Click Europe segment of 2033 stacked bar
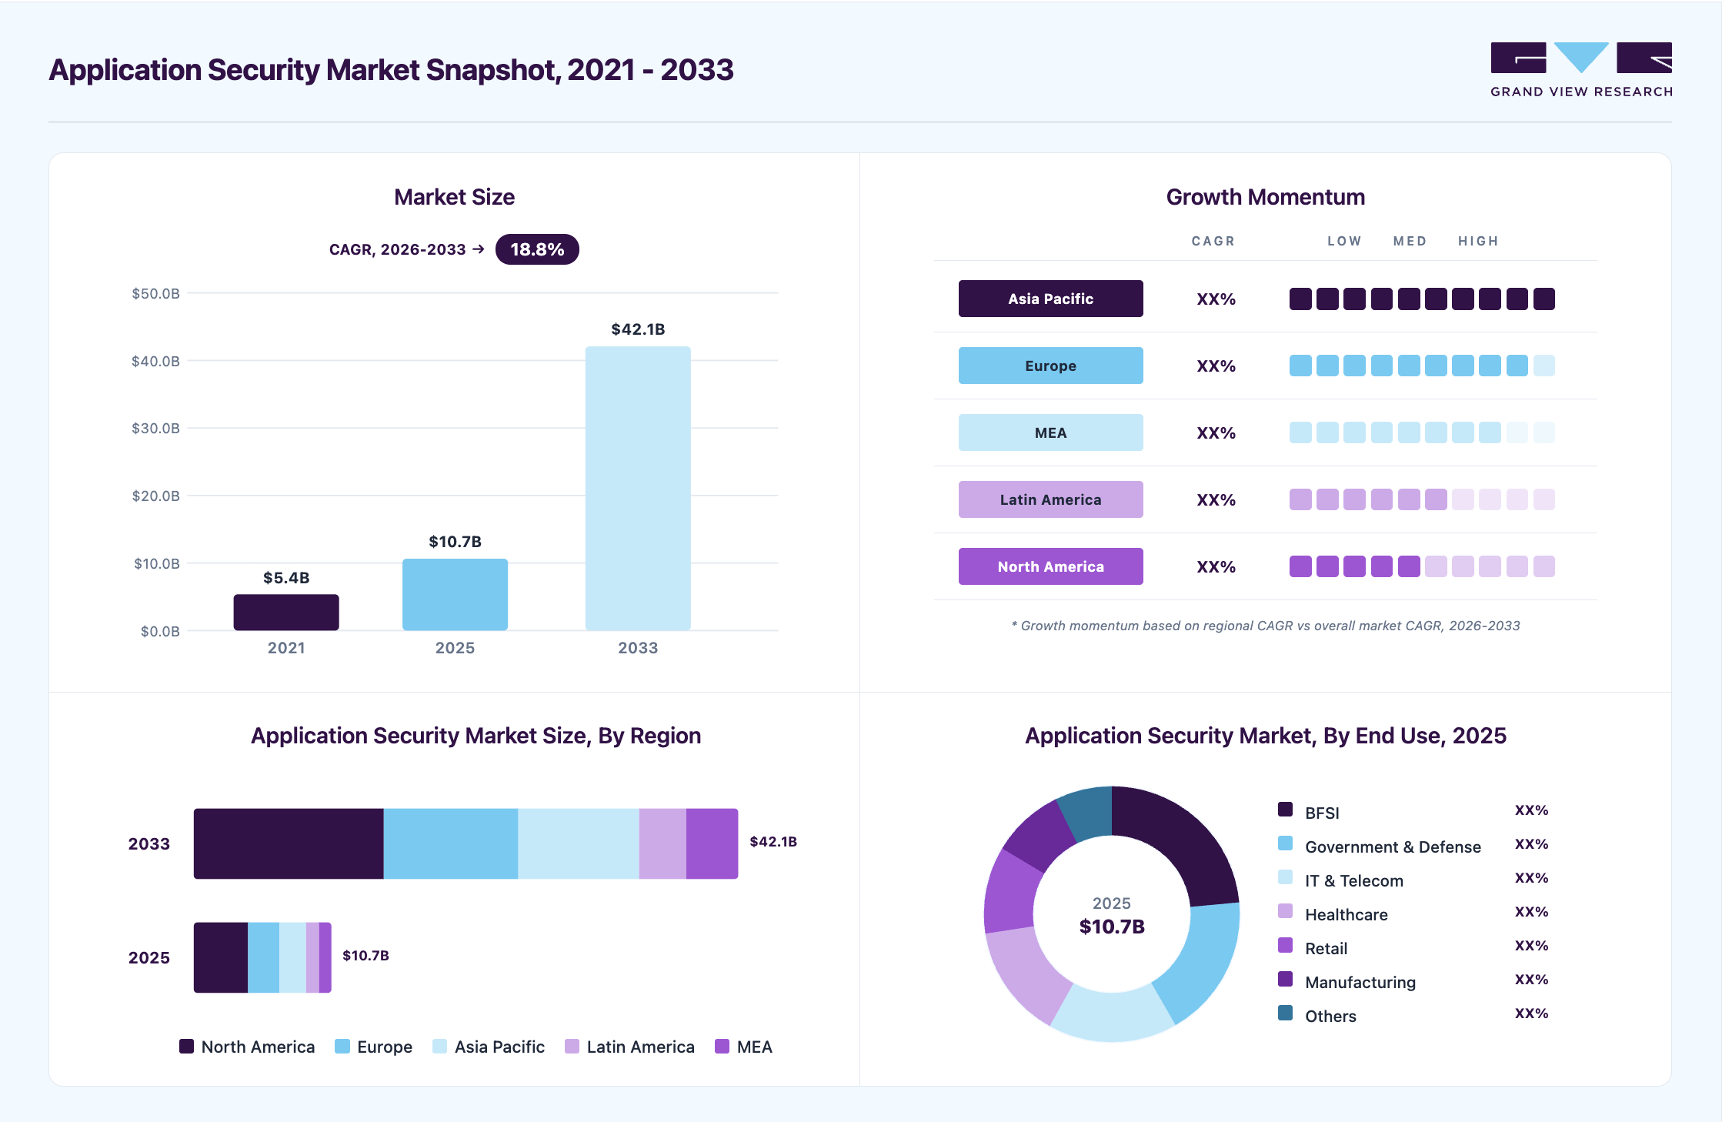This screenshot has width=1722, height=1122. coord(451,843)
